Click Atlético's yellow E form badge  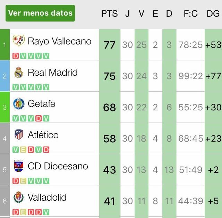pyautogui.click(x=23, y=150)
